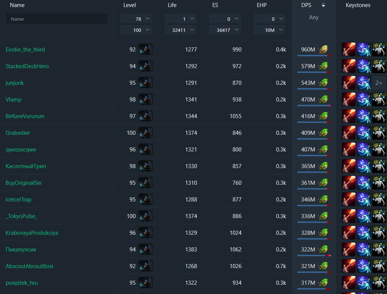Open character IceIceITrap
387x294 pixels.
pos(19,199)
